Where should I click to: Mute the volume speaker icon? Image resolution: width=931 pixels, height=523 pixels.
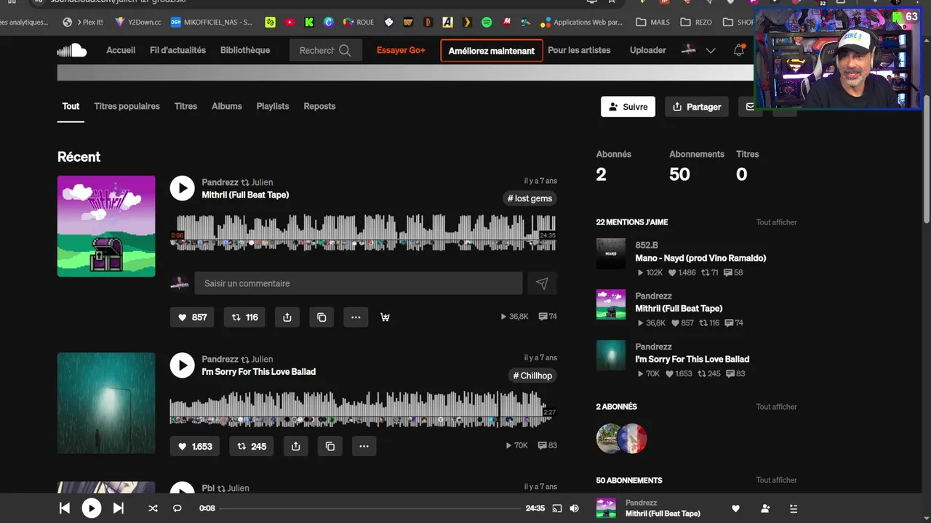(575, 508)
